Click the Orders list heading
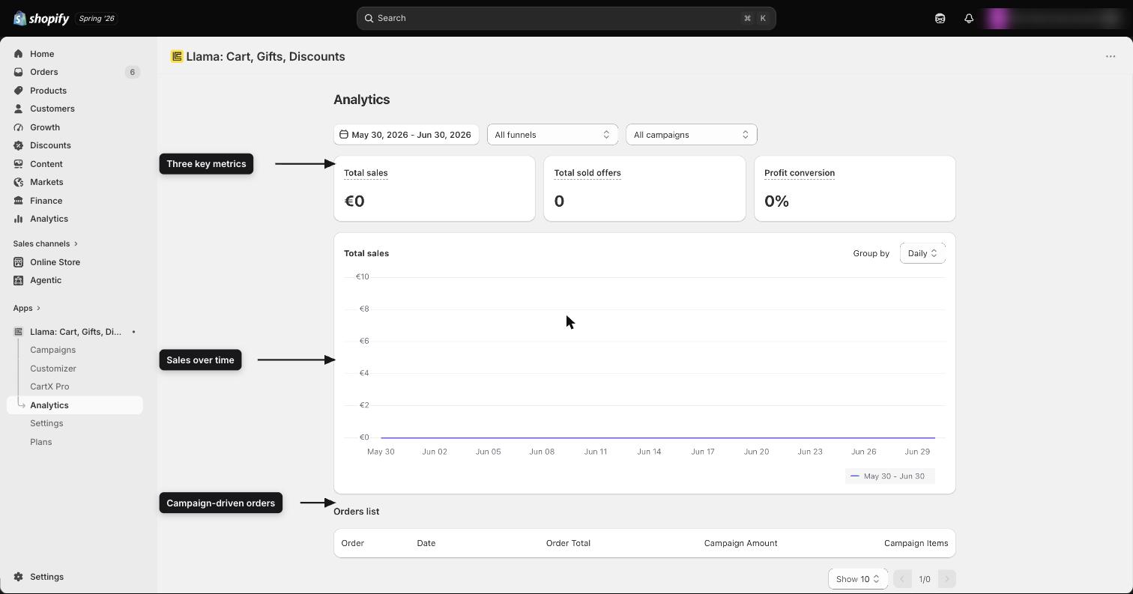1133x594 pixels. 356,512
